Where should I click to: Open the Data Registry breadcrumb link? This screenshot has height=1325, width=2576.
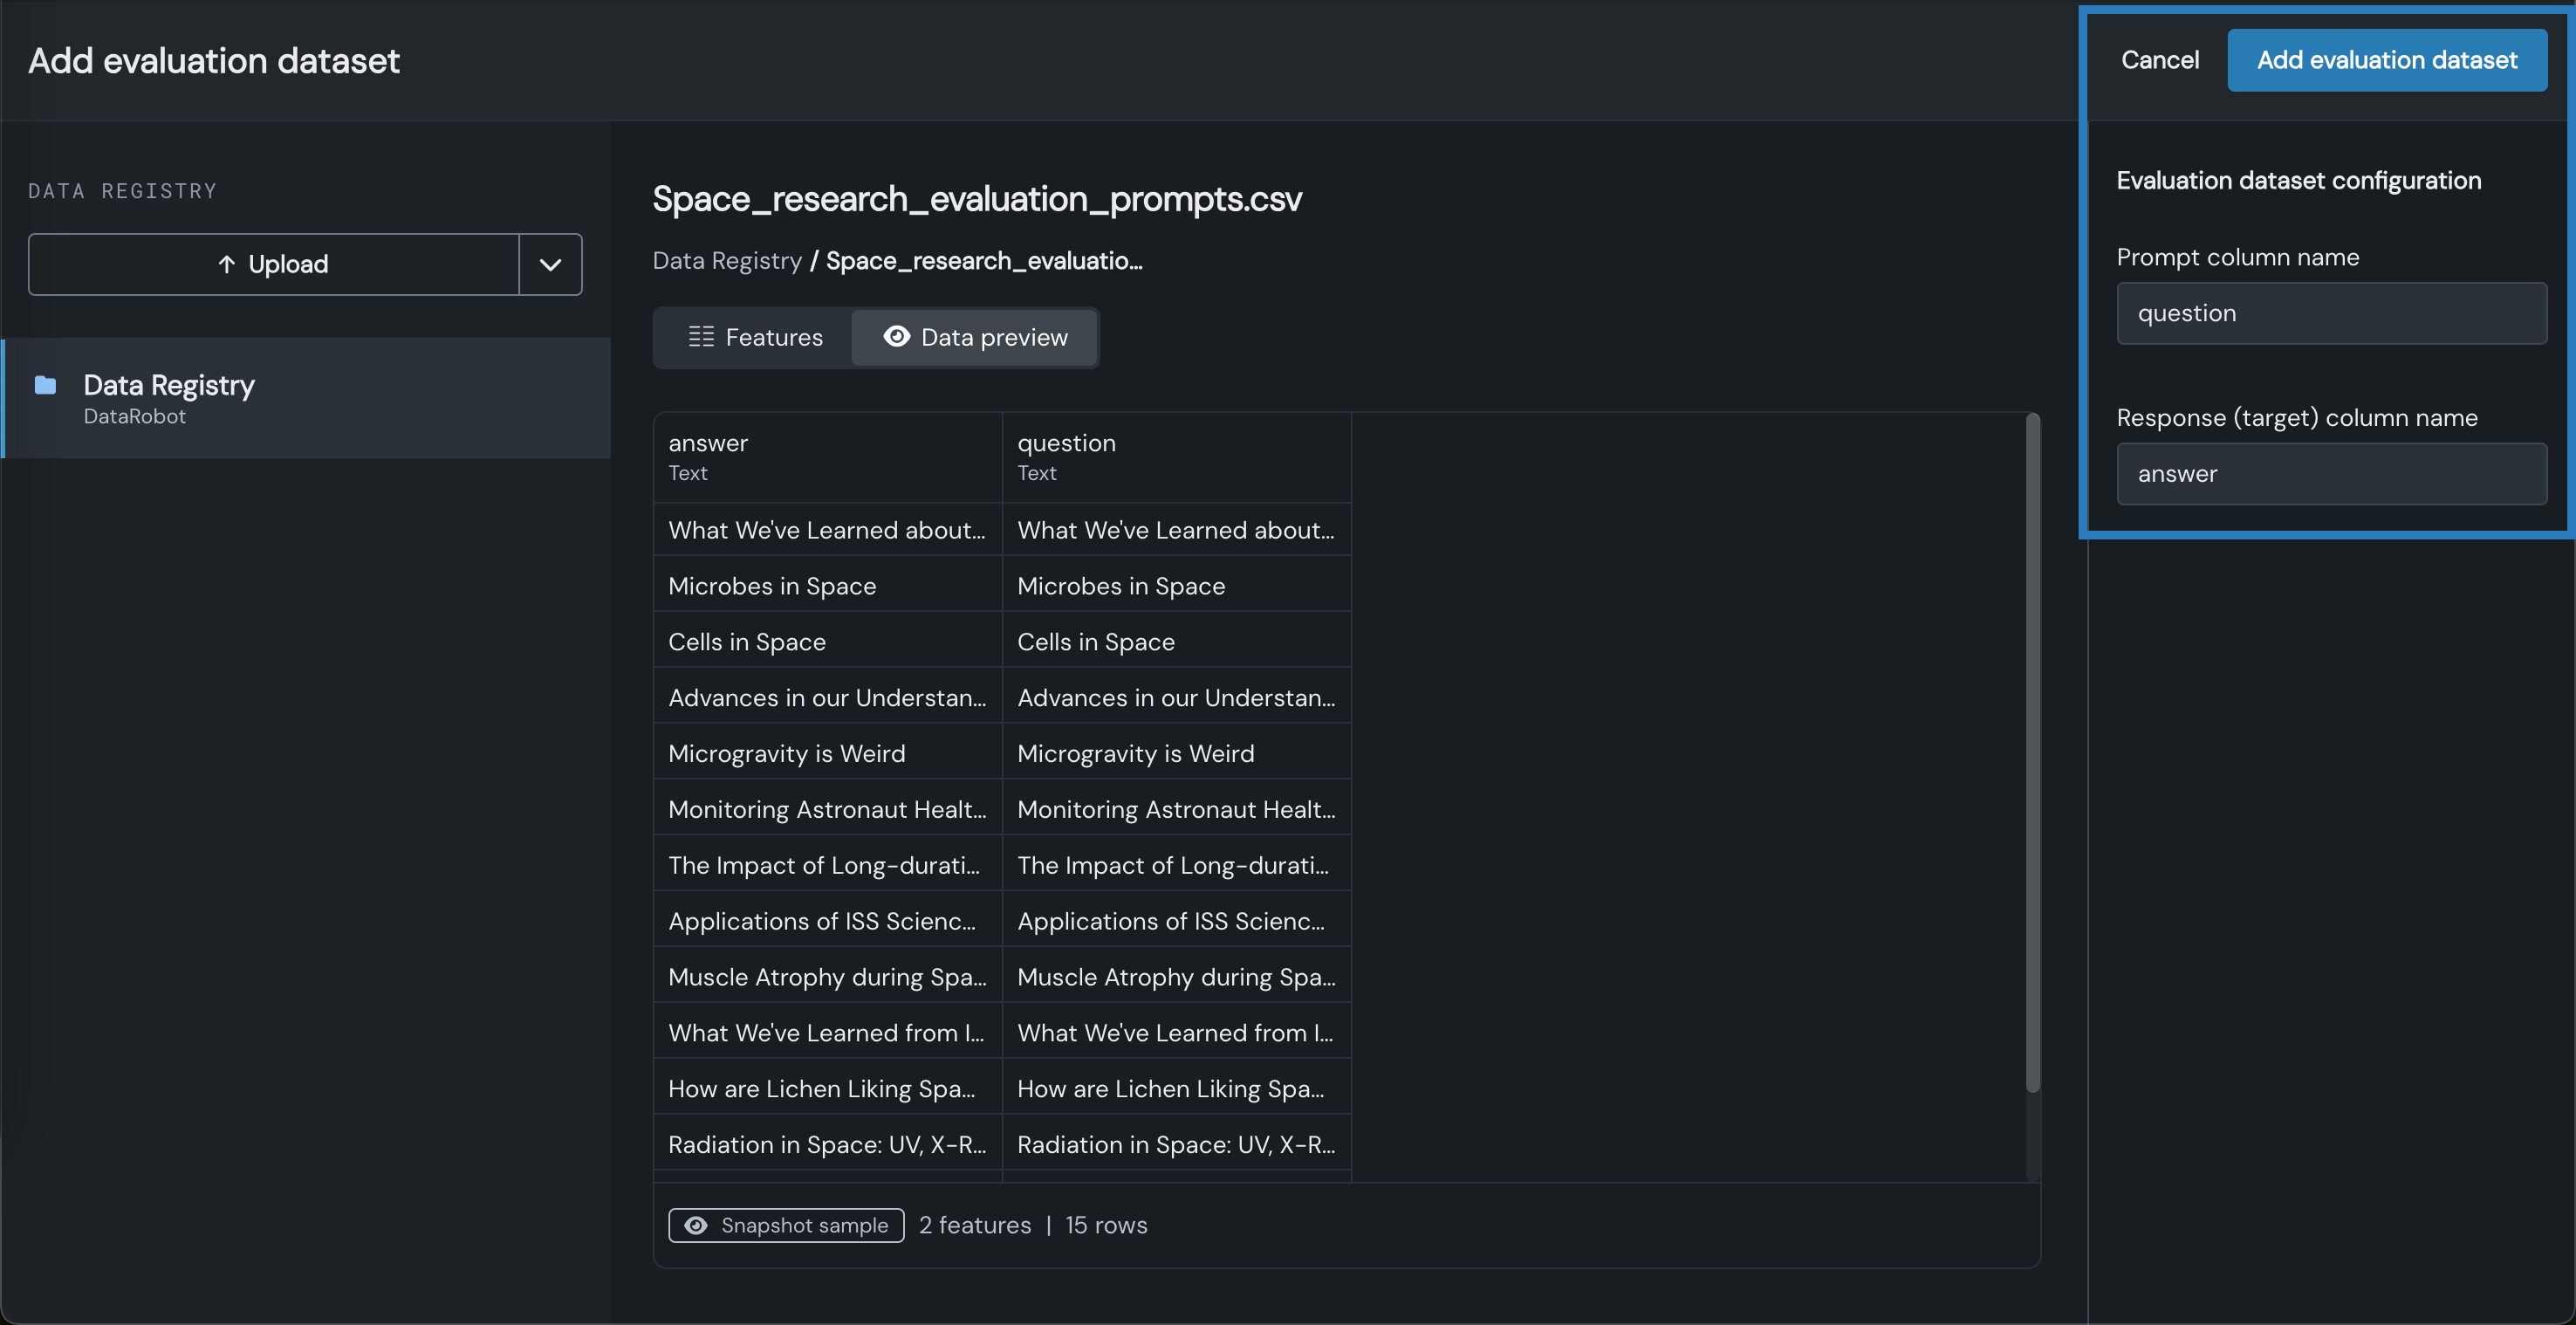pyautogui.click(x=727, y=261)
